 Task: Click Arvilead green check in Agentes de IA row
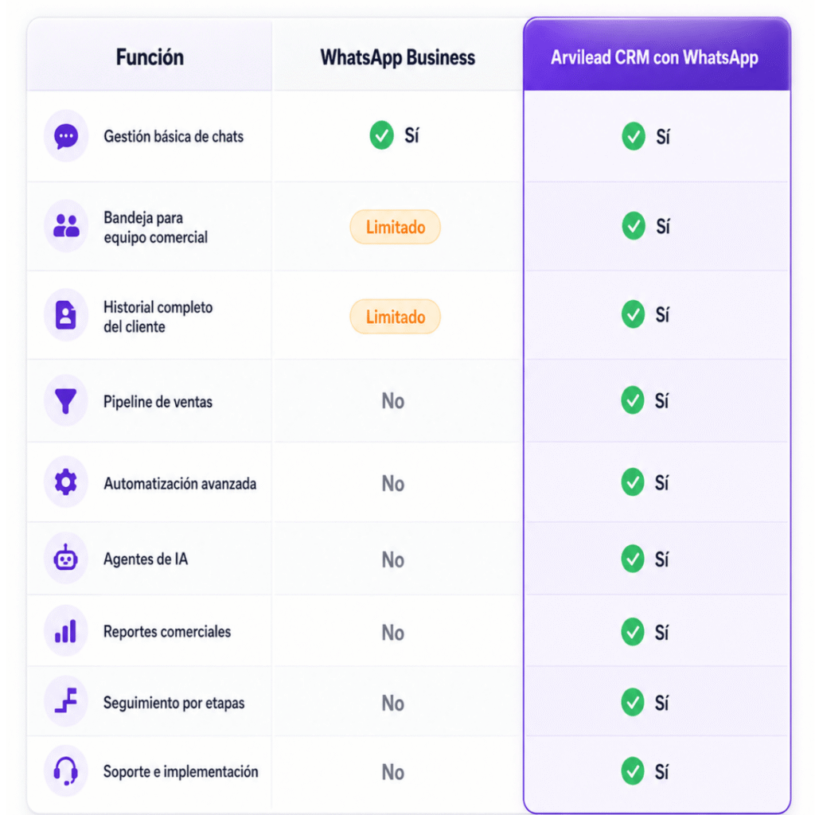click(633, 559)
